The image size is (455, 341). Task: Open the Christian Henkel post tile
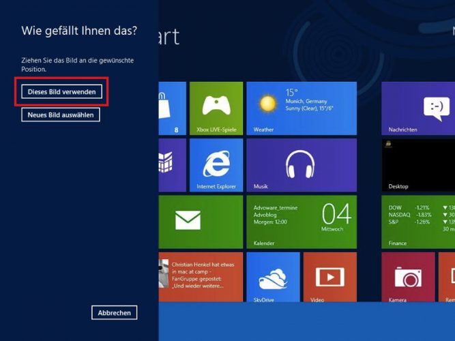[201, 277]
